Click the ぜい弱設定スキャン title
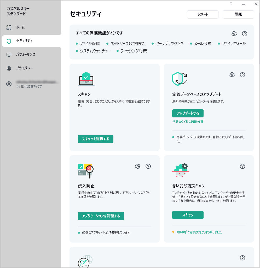Screen dimensions: 260x268 click(188, 186)
